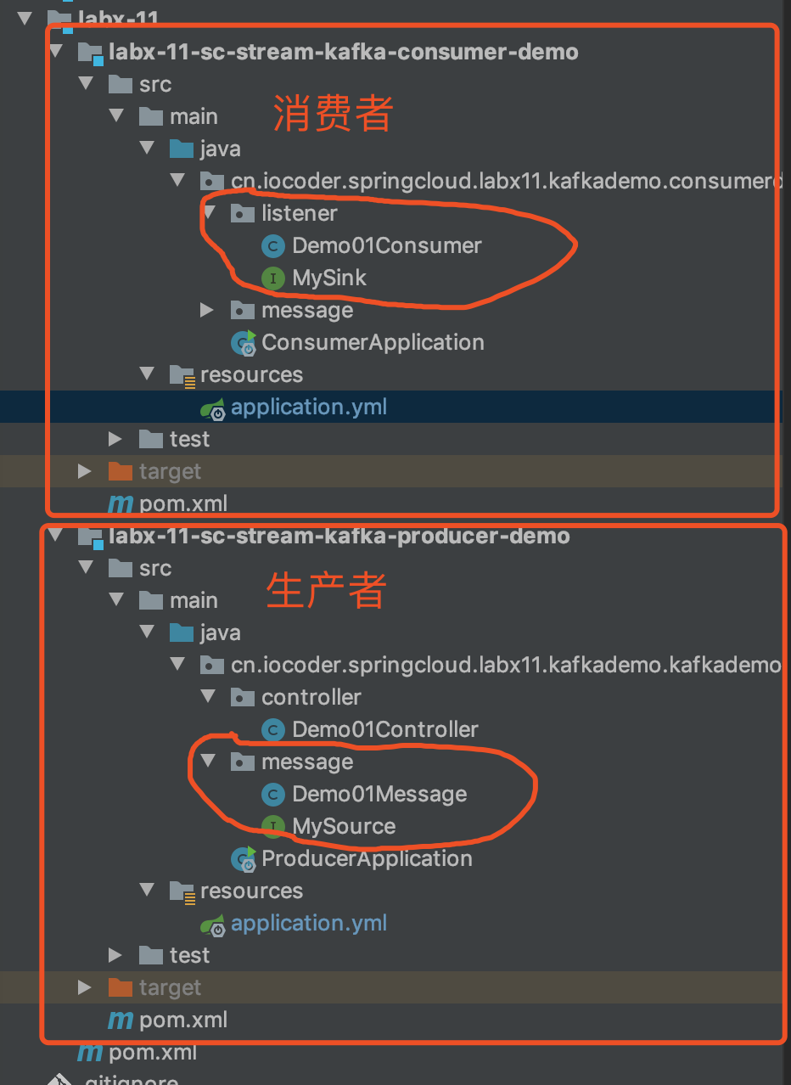The height and width of the screenshot is (1085, 791).
Task: Select the labx-11-sc-stream-kafka-consumer-demo module
Action: coord(343,53)
